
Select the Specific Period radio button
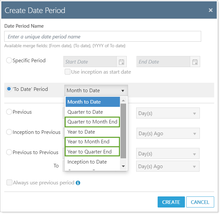pos(9,60)
